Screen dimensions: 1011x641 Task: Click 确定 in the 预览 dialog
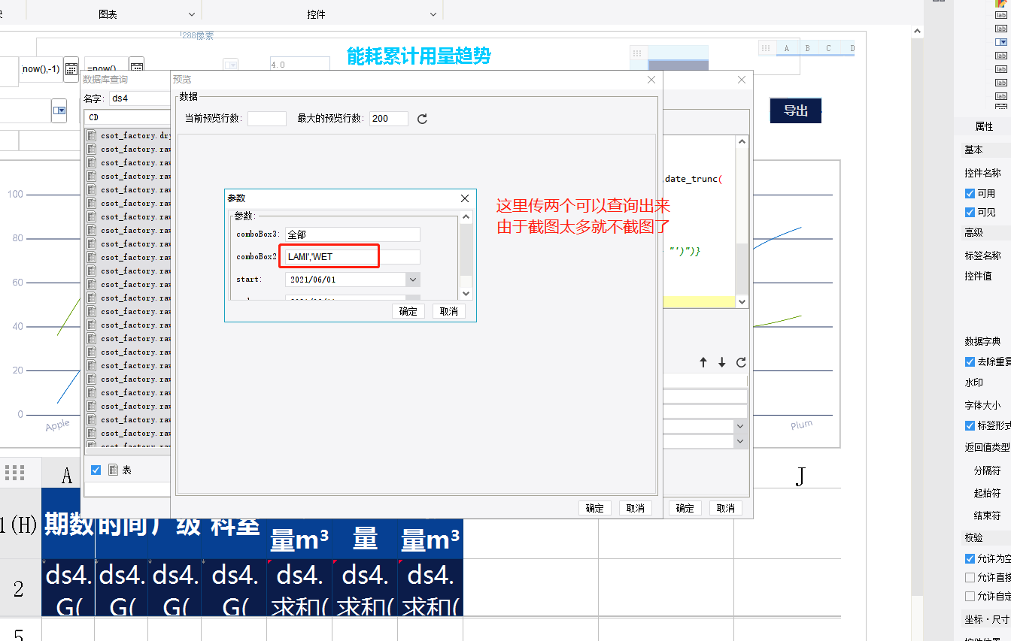pyautogui.click(x=595, y=508)
